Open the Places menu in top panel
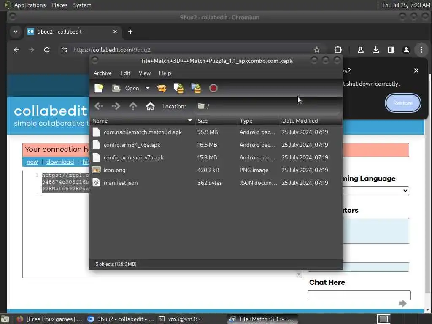Screen dimensions: 432x324 [x=59, y=5]
